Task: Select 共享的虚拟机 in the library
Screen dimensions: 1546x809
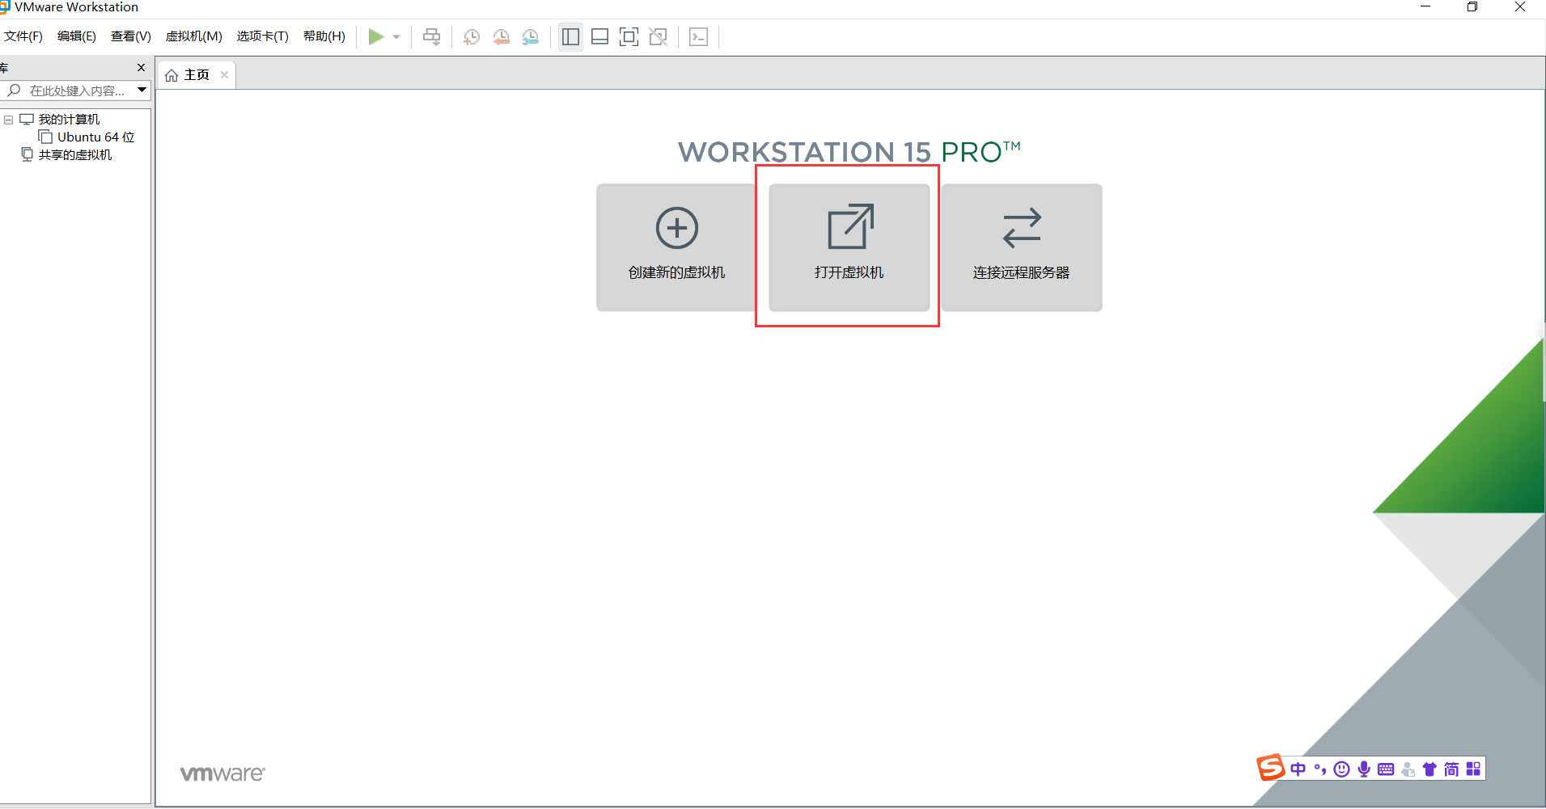Action: pos(75,155)
